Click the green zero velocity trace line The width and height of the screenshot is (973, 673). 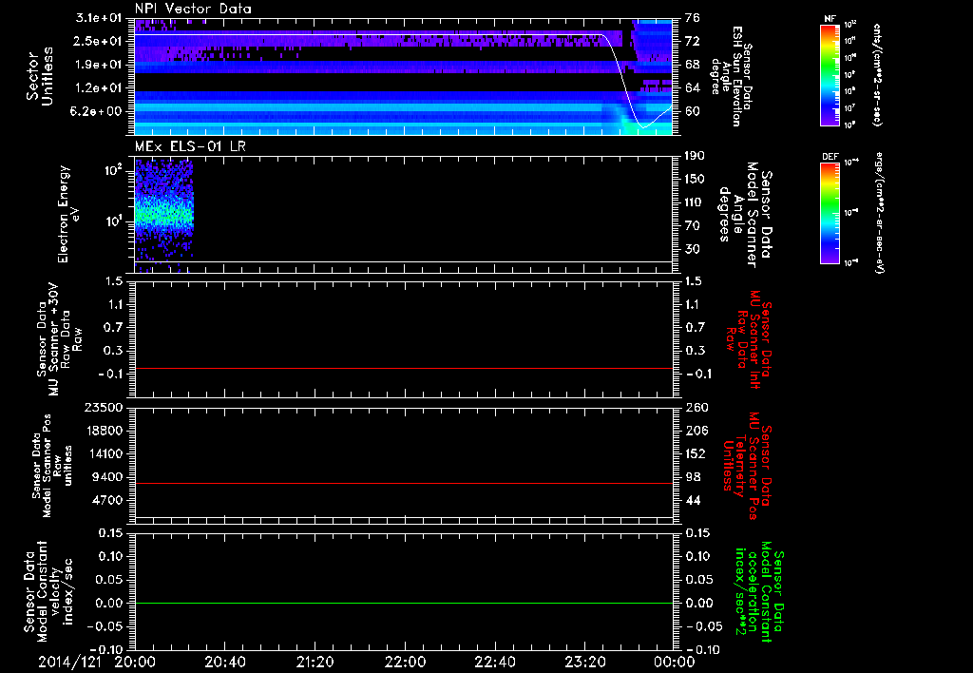pyautogui.click(x=404, y=603)
